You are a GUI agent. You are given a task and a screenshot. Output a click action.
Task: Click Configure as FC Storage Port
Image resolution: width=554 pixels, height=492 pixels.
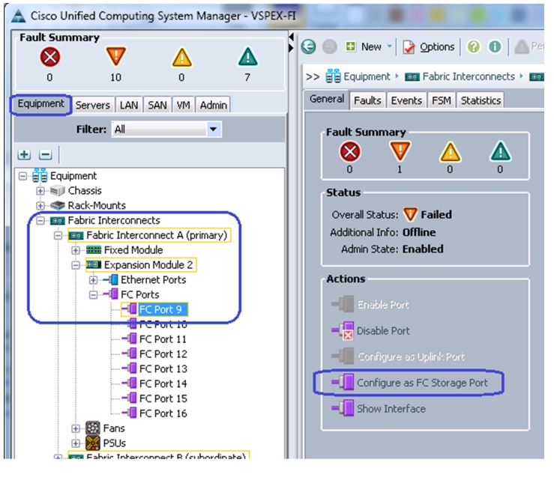(x=410, y=383)
